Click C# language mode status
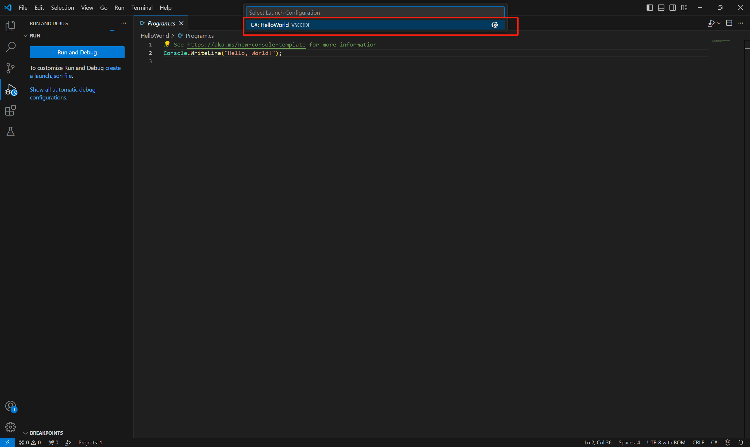The width and height of the screenshot is (750, 447). point(714,443)
